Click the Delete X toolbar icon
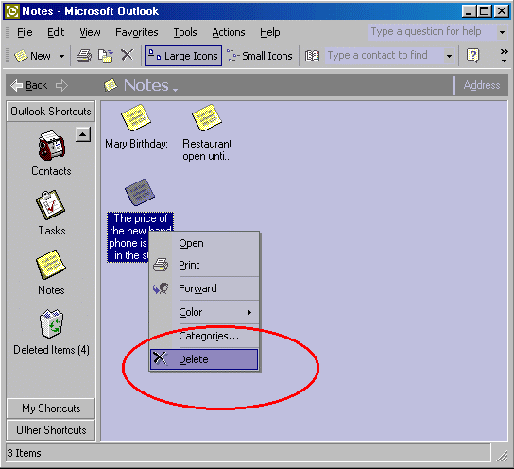The width and height of the screenshot is (514, 469). (128, 56)
